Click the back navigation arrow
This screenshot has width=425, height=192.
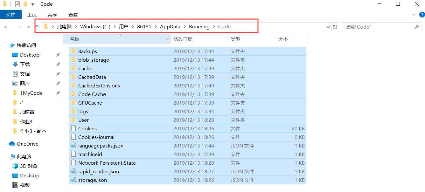click(x=7, y=27)
